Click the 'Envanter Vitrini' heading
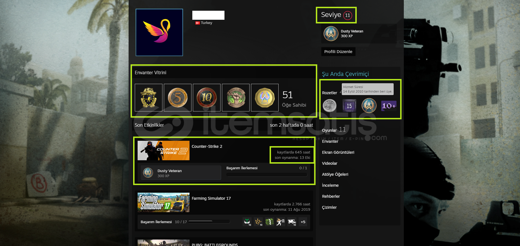Screen dimensions: 520x246 (151, 73)
